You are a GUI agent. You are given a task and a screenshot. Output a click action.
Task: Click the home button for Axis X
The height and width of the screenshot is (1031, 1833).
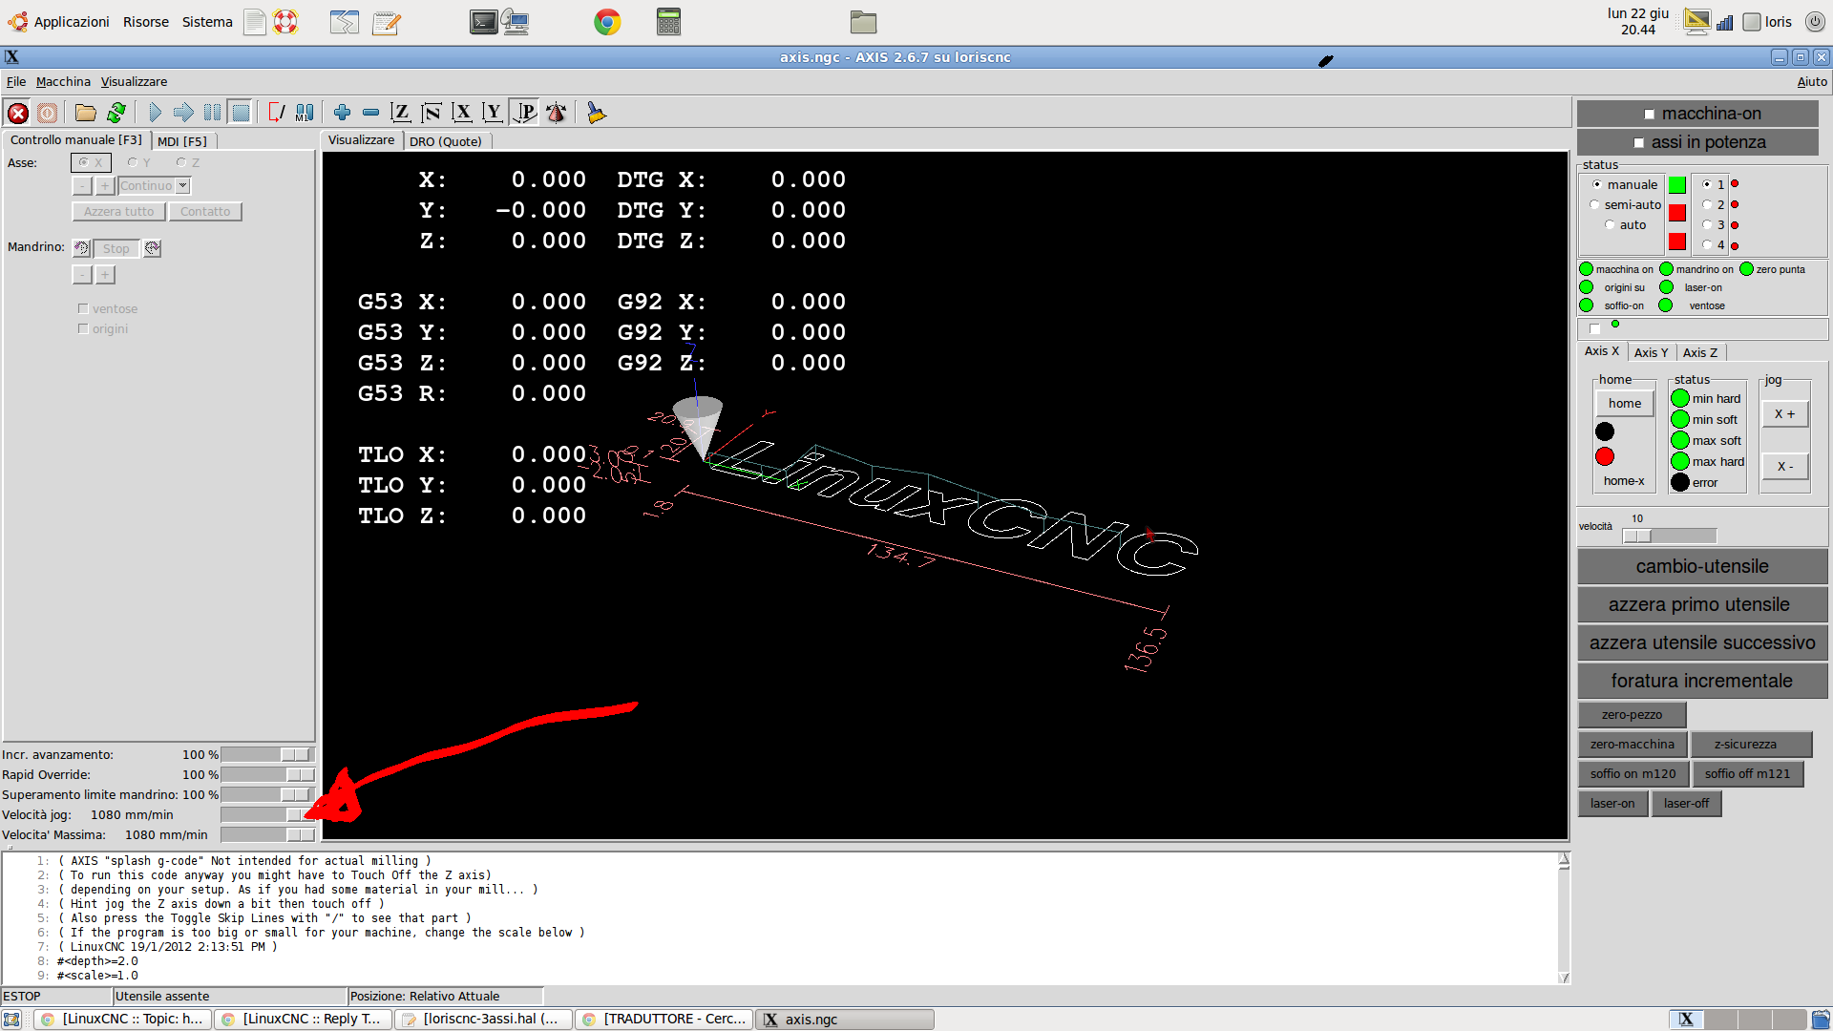click(x=1624, y=404)
